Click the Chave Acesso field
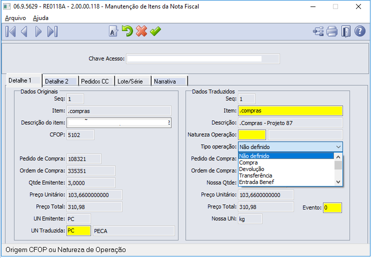 203,58
